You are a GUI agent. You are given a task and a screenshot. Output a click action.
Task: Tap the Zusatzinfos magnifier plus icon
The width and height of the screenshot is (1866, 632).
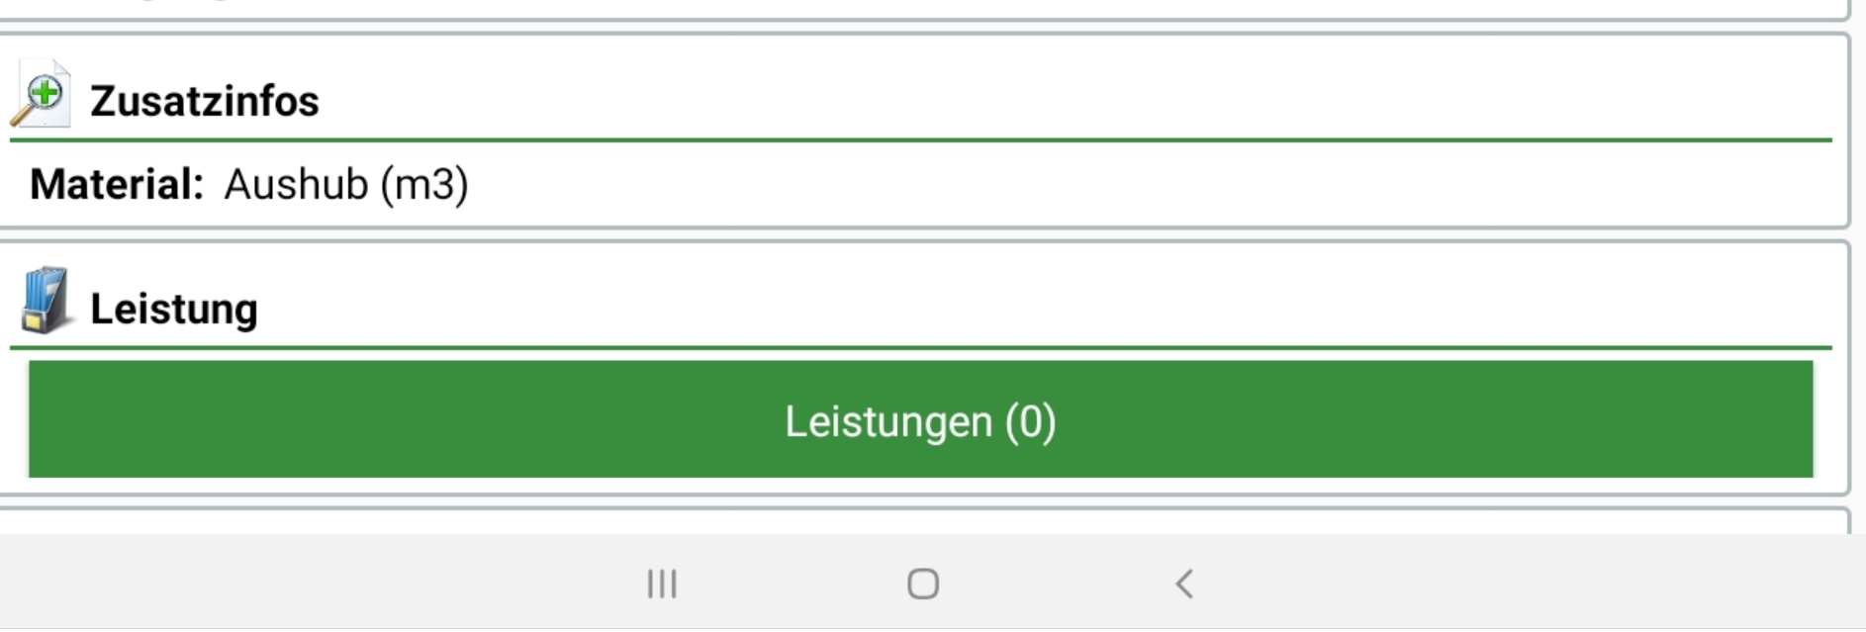(41, 96)
